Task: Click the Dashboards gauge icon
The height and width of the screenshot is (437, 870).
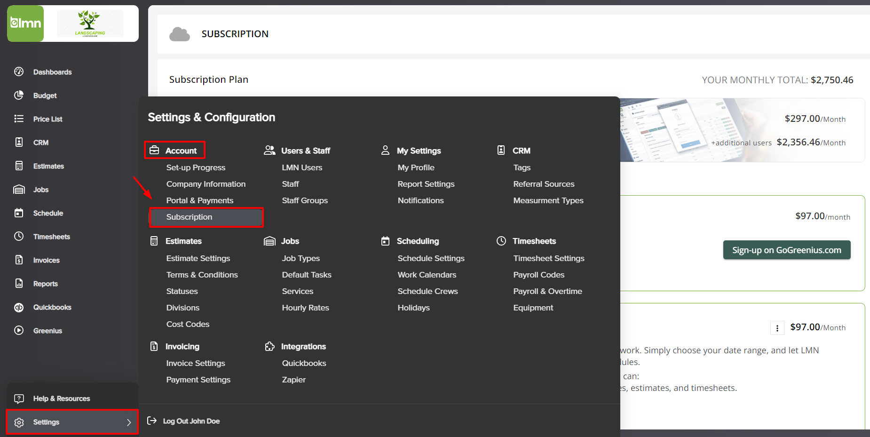Action: tap(19, 72)
